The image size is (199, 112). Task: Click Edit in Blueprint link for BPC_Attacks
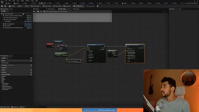[28, 26]
